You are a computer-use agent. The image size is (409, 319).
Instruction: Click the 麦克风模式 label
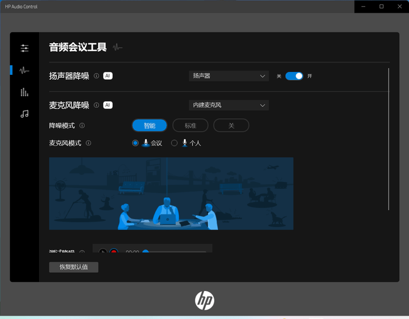click(65, 143)
